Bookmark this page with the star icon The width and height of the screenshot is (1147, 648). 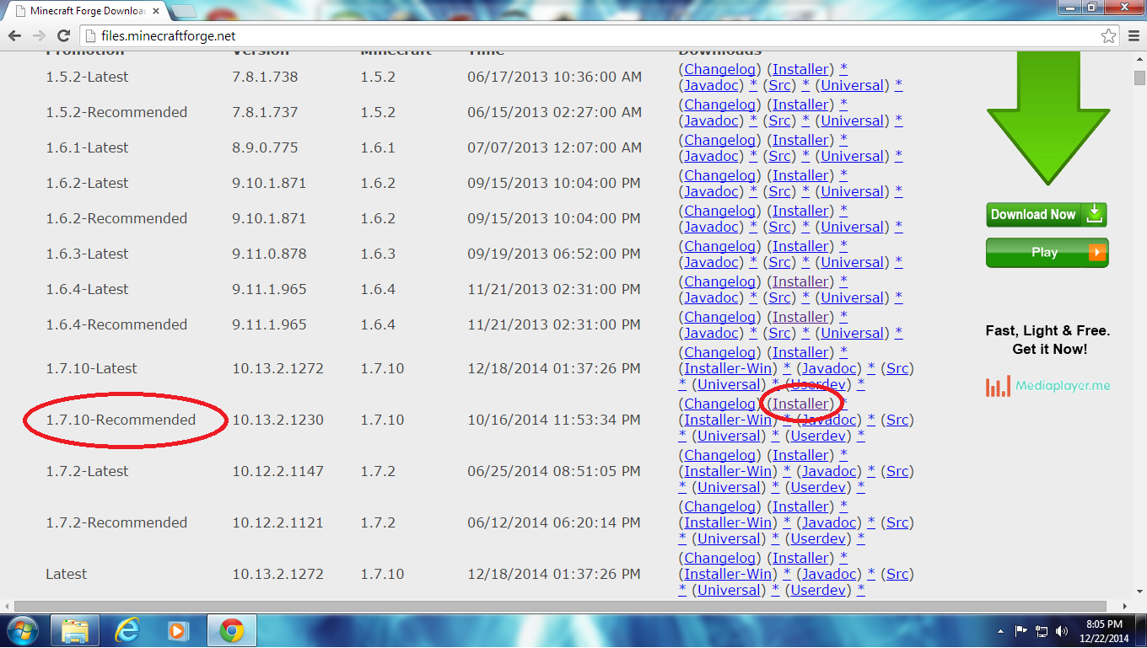1108,36
